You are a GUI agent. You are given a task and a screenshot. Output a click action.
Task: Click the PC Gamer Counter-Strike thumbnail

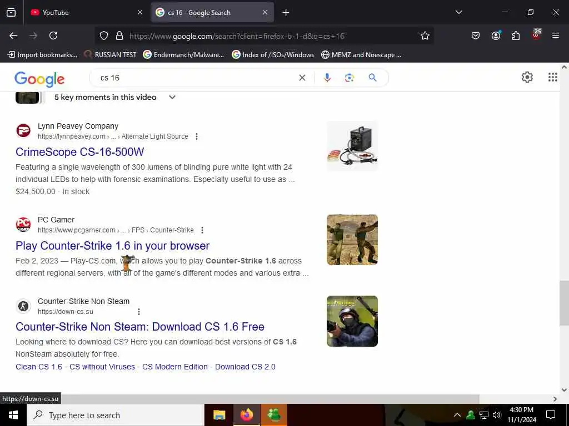click(352, 240)
